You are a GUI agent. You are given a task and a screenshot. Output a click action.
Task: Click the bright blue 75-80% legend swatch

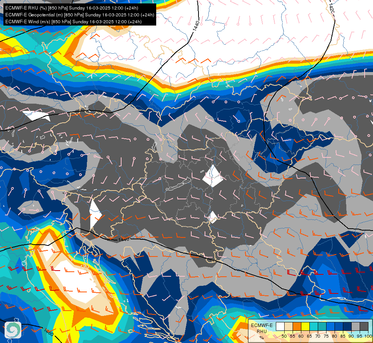(331, 326)
